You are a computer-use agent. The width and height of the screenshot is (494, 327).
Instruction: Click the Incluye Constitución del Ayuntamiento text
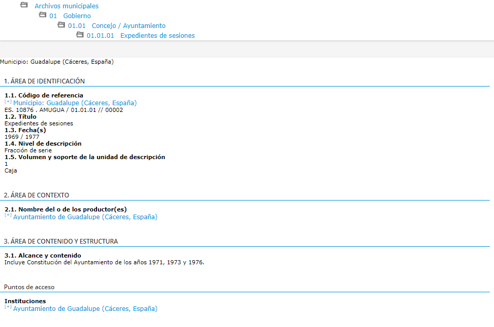[104, 262]
